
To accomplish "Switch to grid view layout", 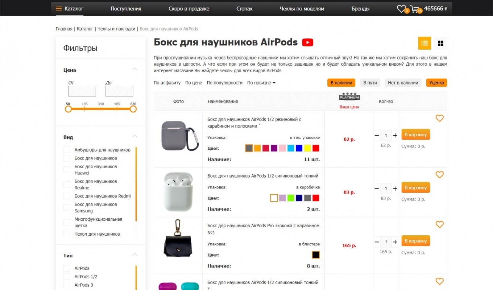I will pos(440,43).
